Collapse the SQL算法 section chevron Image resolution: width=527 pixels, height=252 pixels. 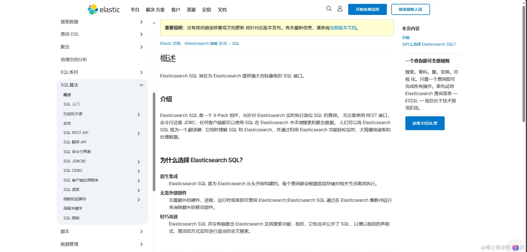pos(141,85)
